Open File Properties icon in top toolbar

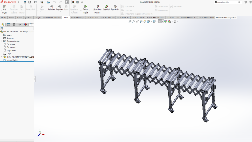point(78,2)
